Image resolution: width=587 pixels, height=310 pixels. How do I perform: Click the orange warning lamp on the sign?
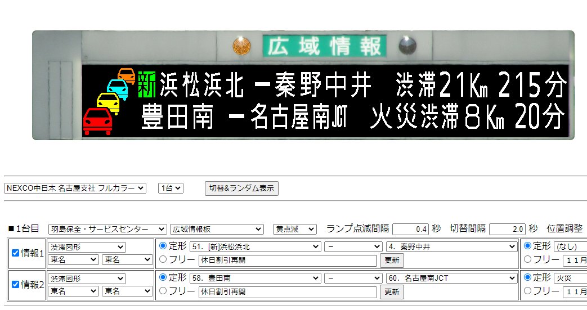pos(242,46)
